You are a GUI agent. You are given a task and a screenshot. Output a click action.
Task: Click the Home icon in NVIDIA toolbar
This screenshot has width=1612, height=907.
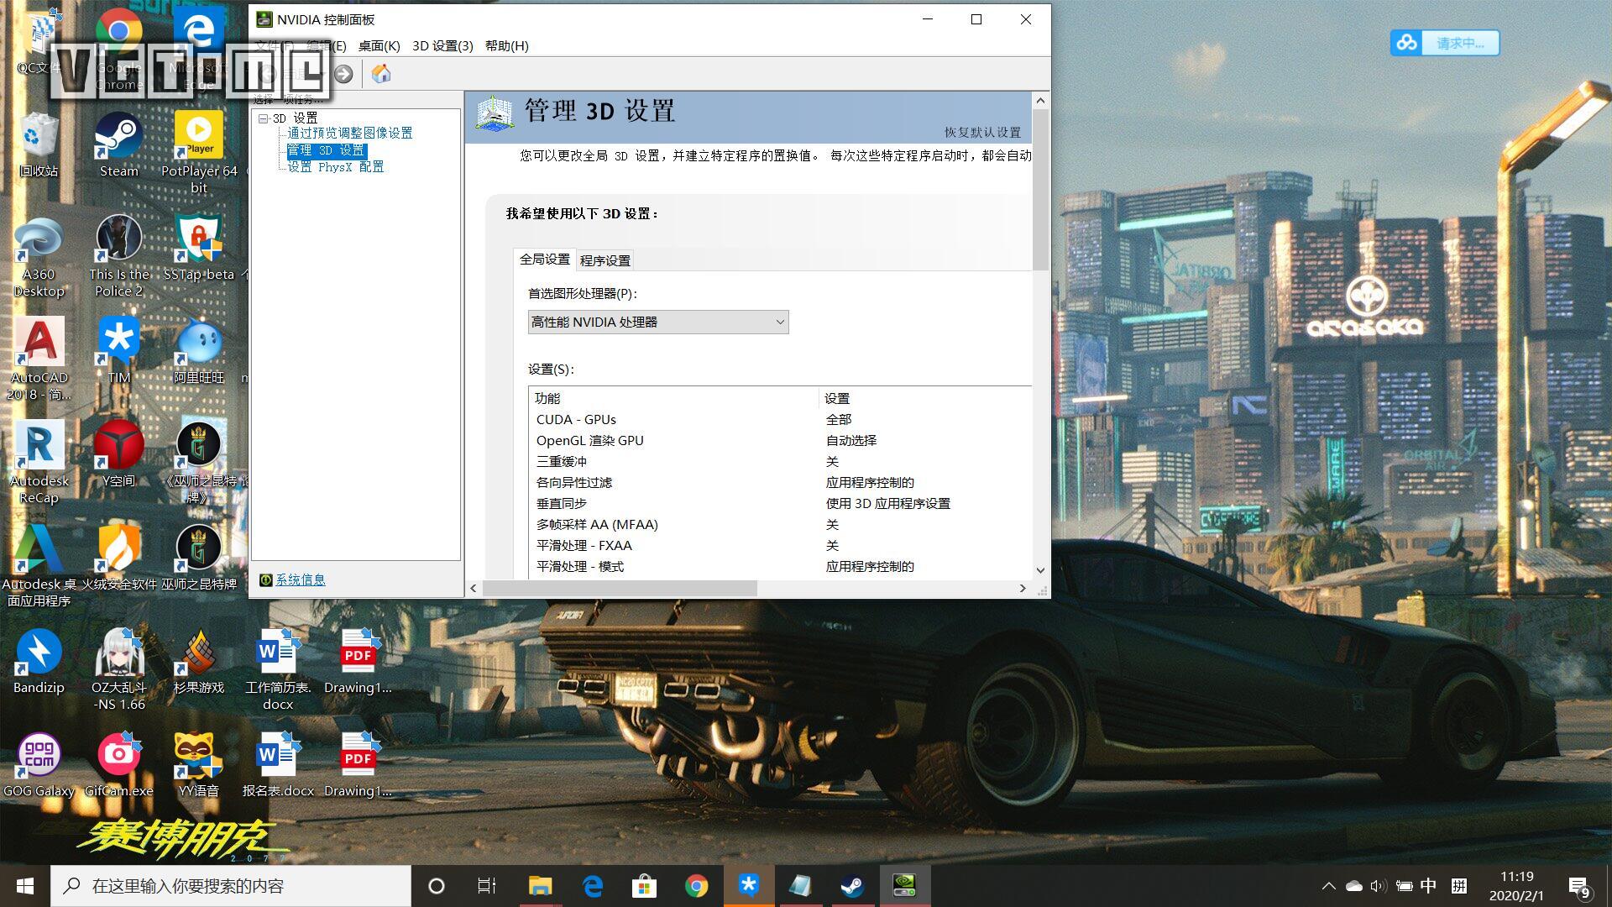[381, 74]
